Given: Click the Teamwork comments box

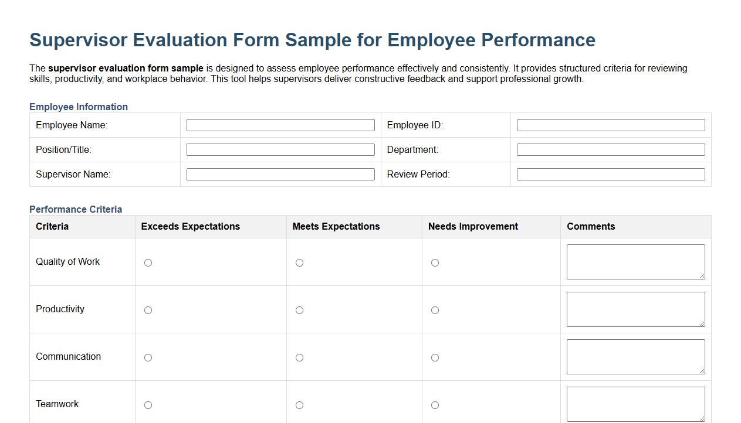Looking at the screenshot, I should pos(635,404).
